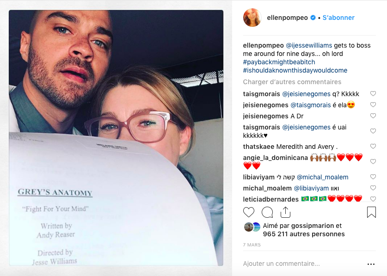Follow with the S'abonner button
This screenshot has width=387, height=276.
(x=338, y=18)
